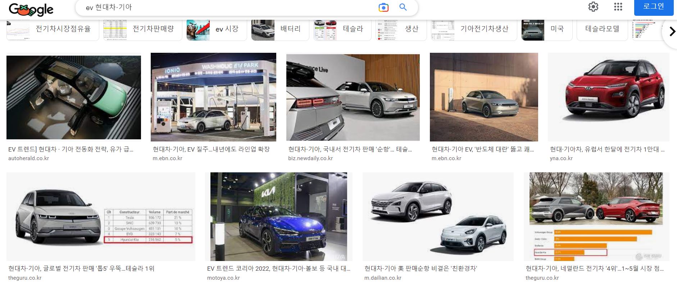Select the 테슬라 chip
This screenshot has width=677, height=284.
tap(342, 30)
